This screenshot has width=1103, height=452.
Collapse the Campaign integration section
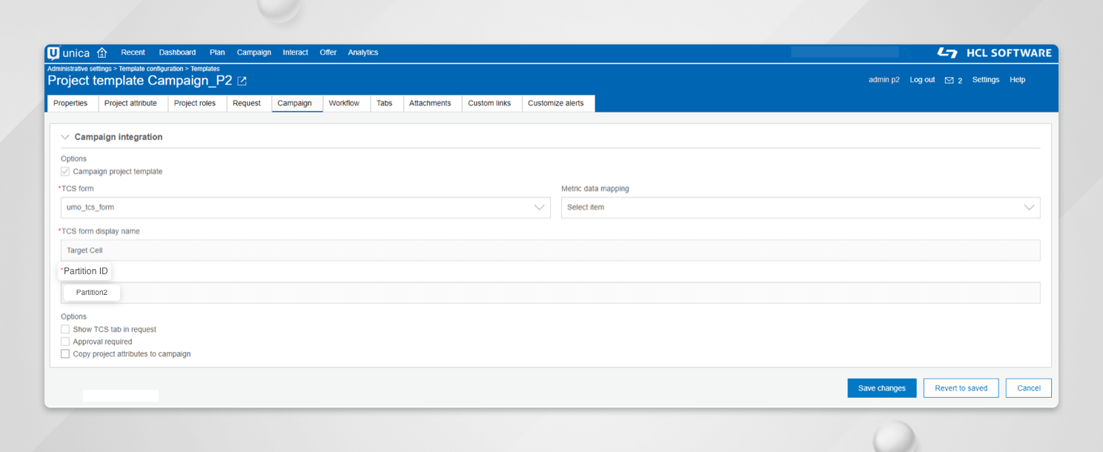[65, 137]
